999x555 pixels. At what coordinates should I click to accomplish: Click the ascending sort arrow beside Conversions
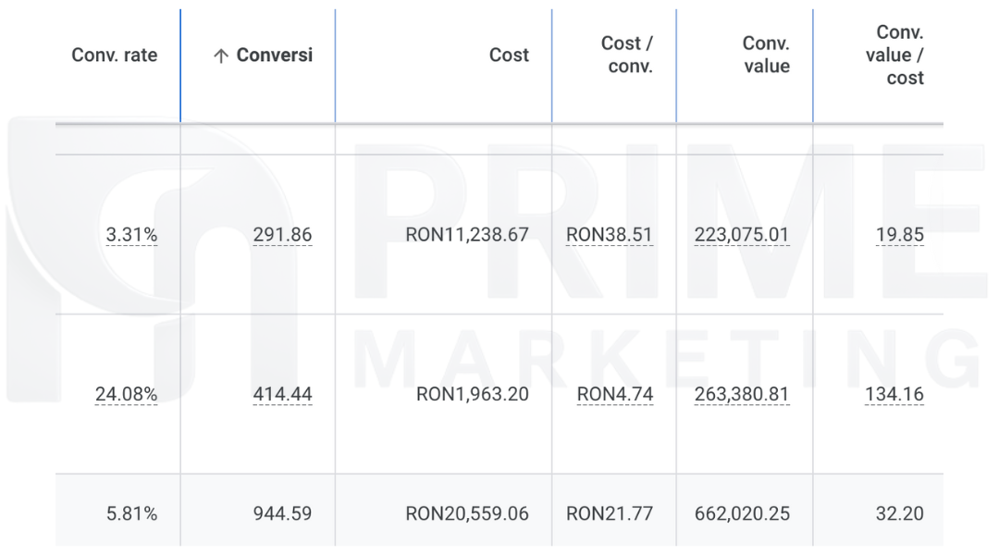tap(220, 55)
